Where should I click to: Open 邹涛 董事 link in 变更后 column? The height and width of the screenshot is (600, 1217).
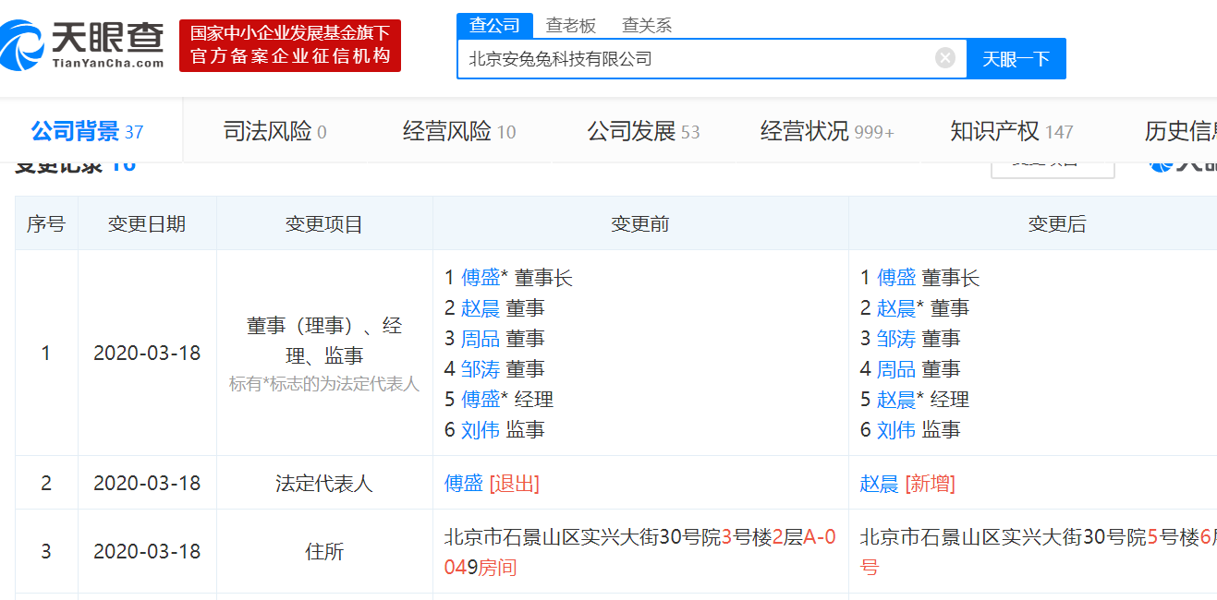pos(896,339)
